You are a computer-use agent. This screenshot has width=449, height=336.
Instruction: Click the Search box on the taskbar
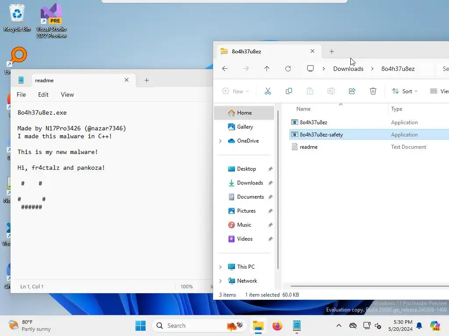pos(199,325)
